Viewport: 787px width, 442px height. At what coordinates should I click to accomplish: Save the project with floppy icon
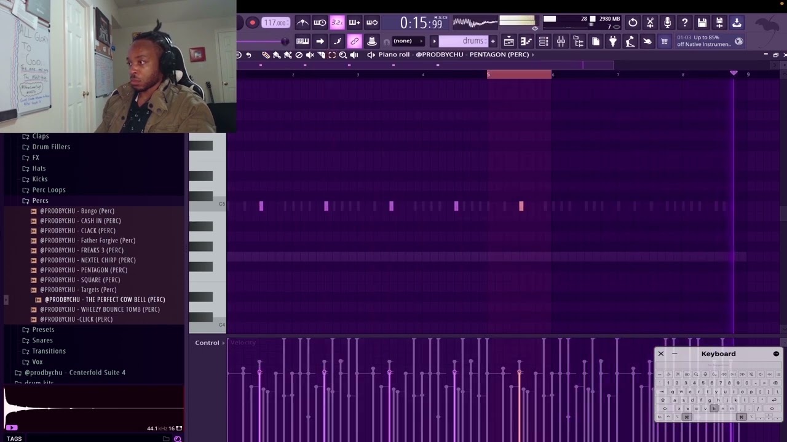click(x=702, y=23)
